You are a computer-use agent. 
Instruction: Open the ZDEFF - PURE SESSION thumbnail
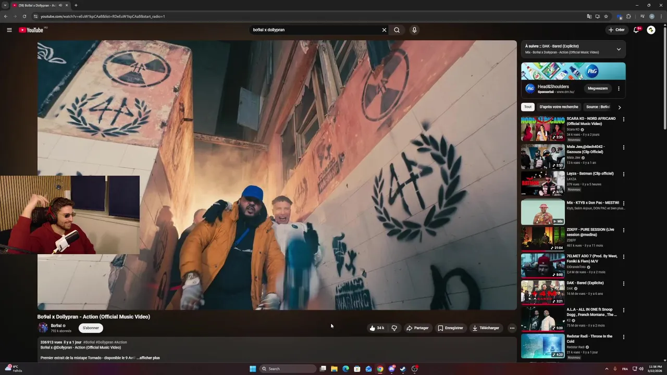click(542, 239)
